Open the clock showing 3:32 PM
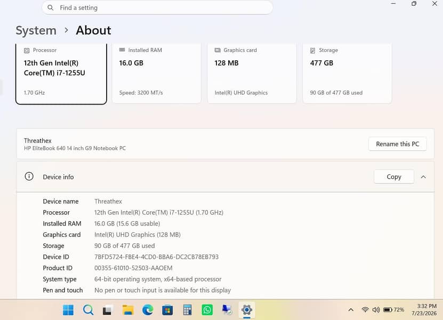This screenshot has width=443, height=320. (424, 310)
